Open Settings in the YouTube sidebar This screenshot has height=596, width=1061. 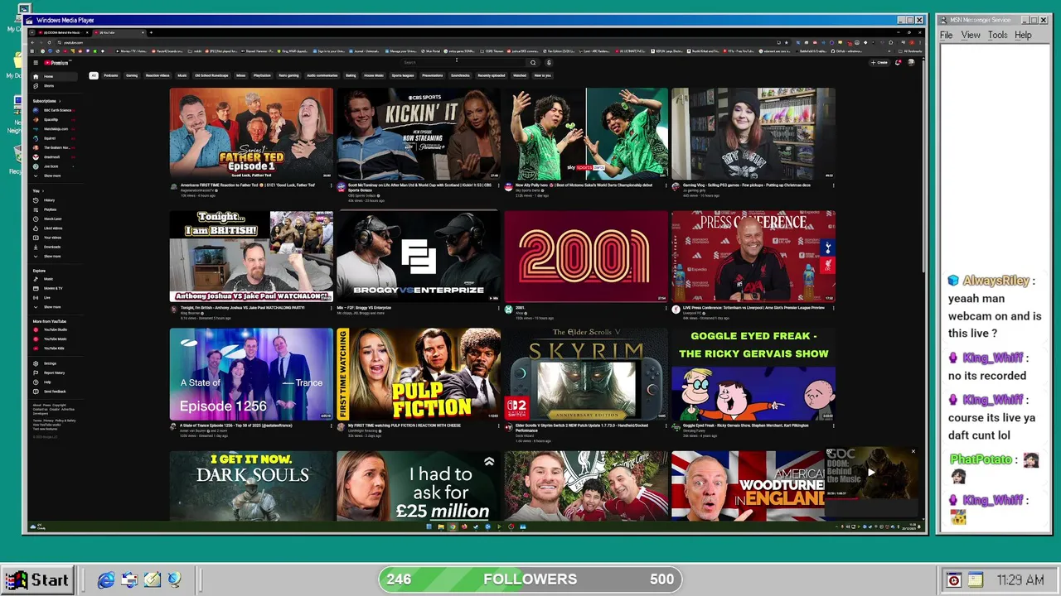pyautogui.click(x=54, y=363)
